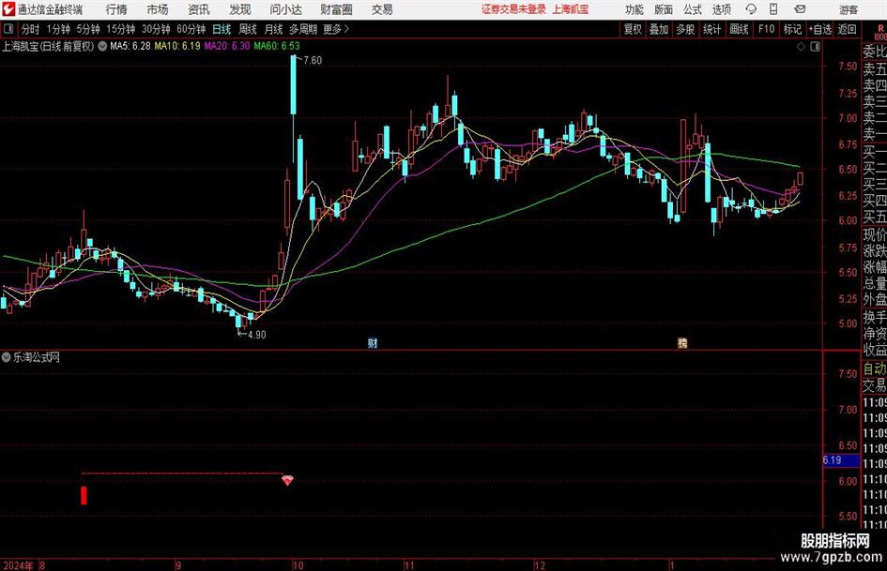Click the 返回 back button

(847, 29)
